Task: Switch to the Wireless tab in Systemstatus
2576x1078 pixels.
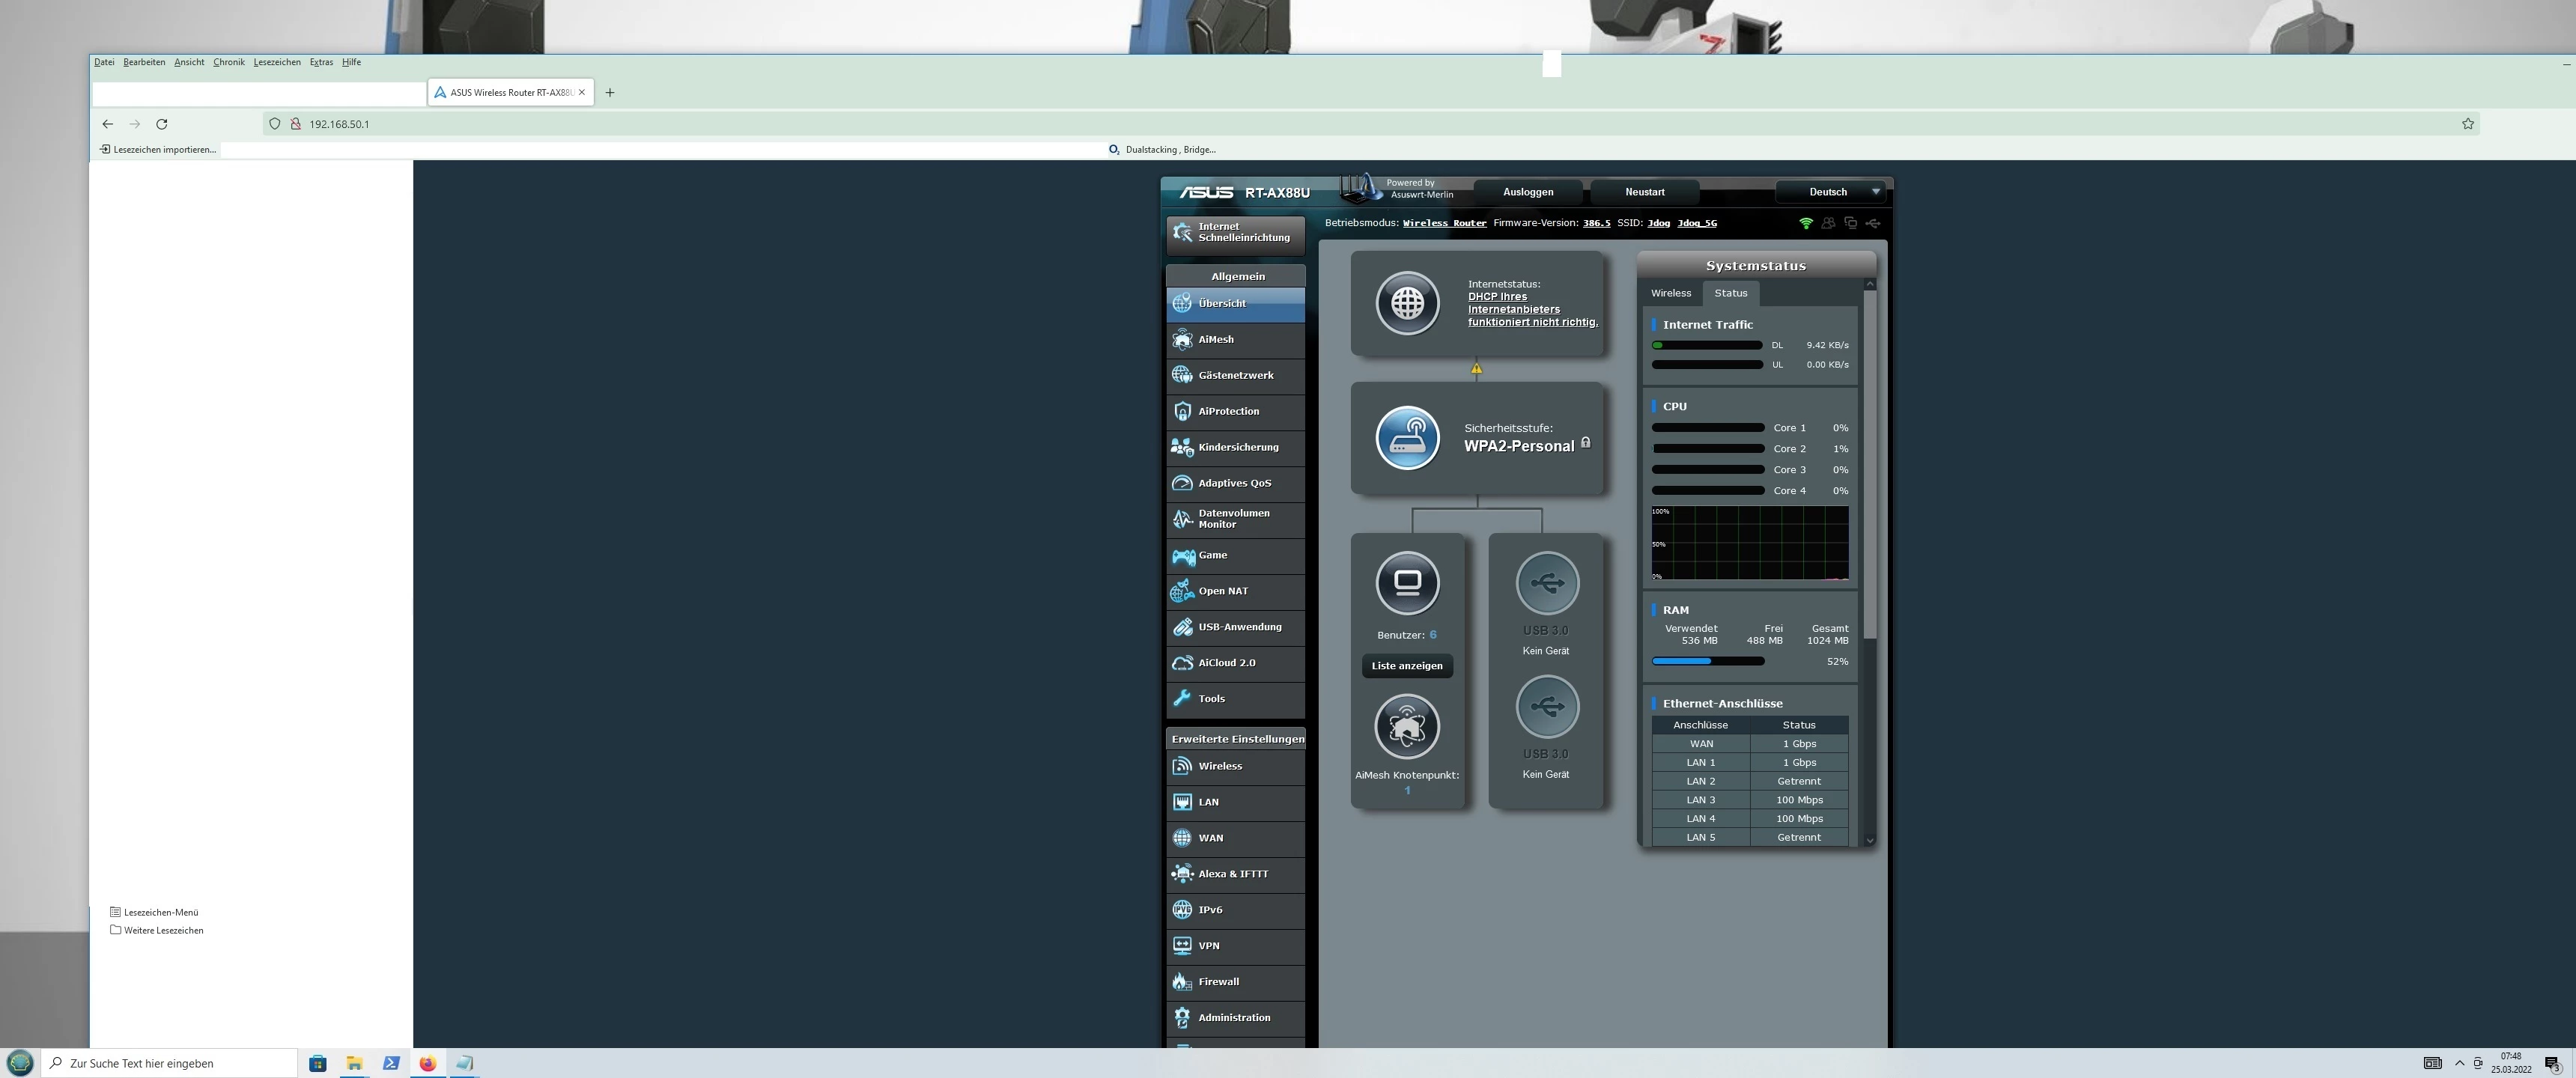Action: [1670, 293]
